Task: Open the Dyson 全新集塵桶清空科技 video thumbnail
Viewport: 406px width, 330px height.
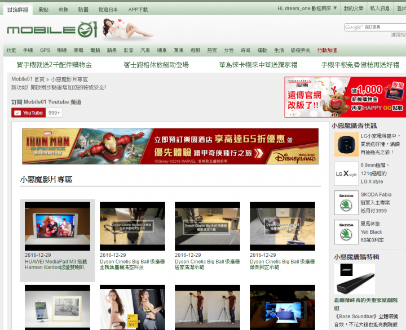Action: [x=133, y=226]
